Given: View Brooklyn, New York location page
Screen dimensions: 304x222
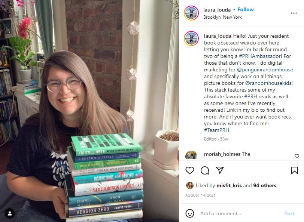Looking at the screenshot, I should [x=222, y=17].
